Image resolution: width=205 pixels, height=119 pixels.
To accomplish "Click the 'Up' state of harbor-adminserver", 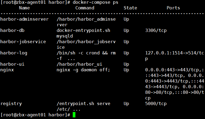I will click(126, 19).
